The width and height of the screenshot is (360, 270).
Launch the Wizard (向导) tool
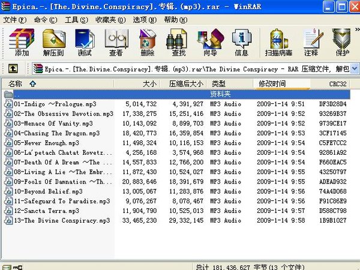(x=210, y=42)
